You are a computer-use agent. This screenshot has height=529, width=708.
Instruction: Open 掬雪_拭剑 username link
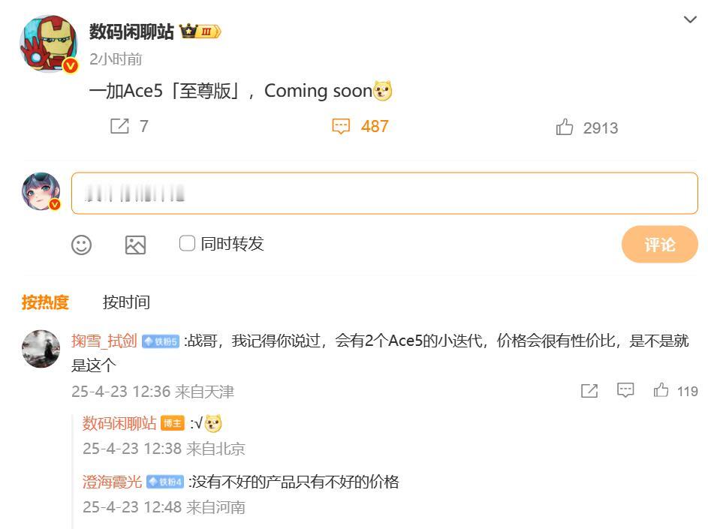pyautogui.click(x=104, y=341)
